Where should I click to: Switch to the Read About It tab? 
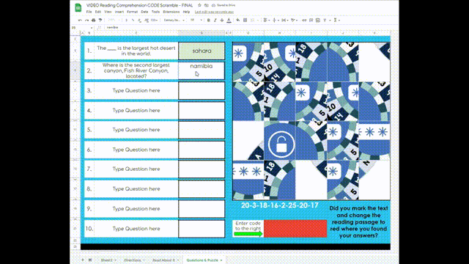coord(166,260)
